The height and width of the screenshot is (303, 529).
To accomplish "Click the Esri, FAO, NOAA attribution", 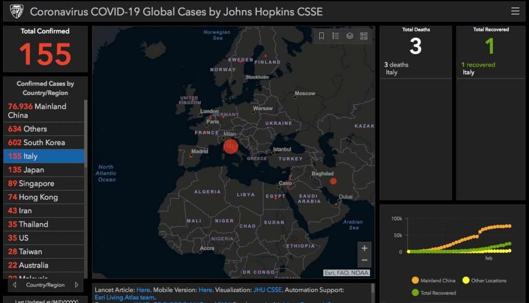I will pos(347,273).
